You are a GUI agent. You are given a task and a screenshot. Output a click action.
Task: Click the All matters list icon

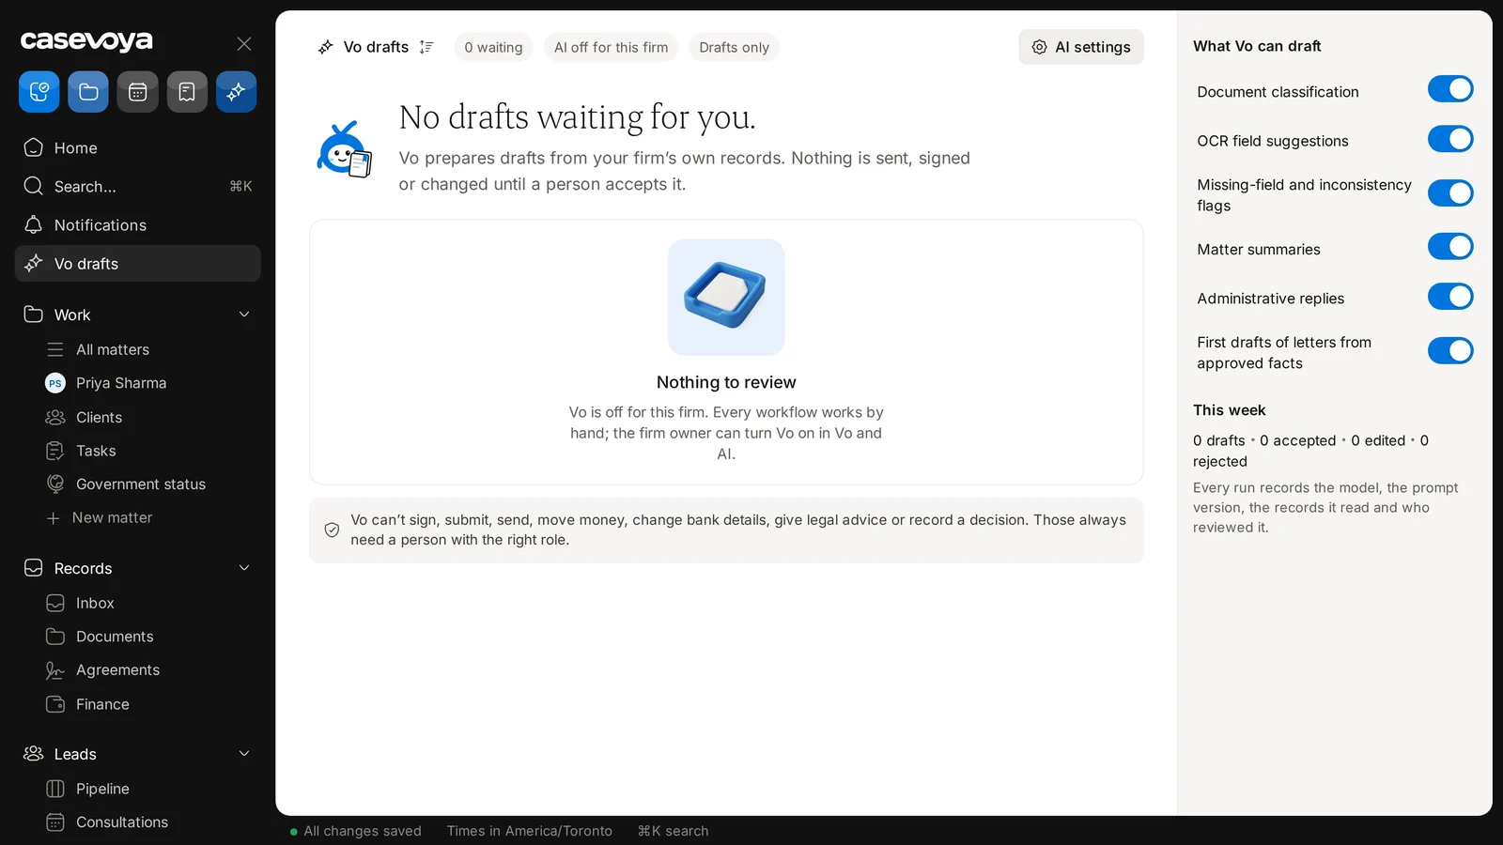point(55,349)
